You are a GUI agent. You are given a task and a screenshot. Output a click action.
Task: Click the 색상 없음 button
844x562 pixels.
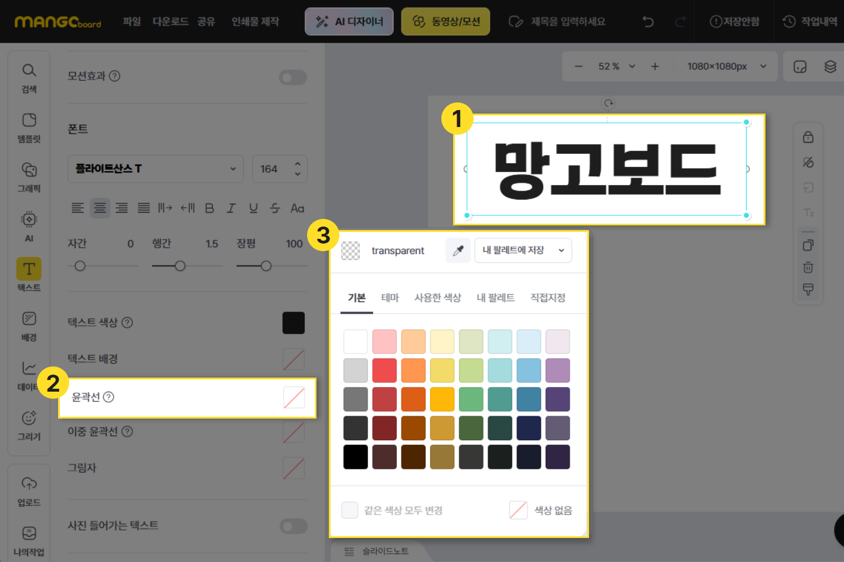point(541,510)
